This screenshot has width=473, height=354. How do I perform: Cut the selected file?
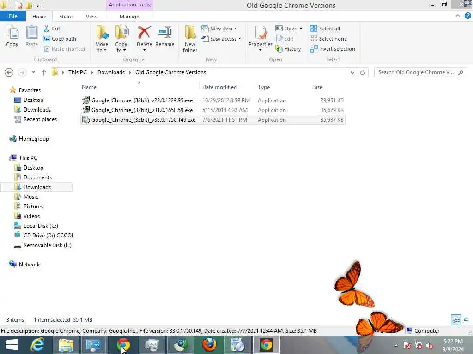[x=52, y=29]
